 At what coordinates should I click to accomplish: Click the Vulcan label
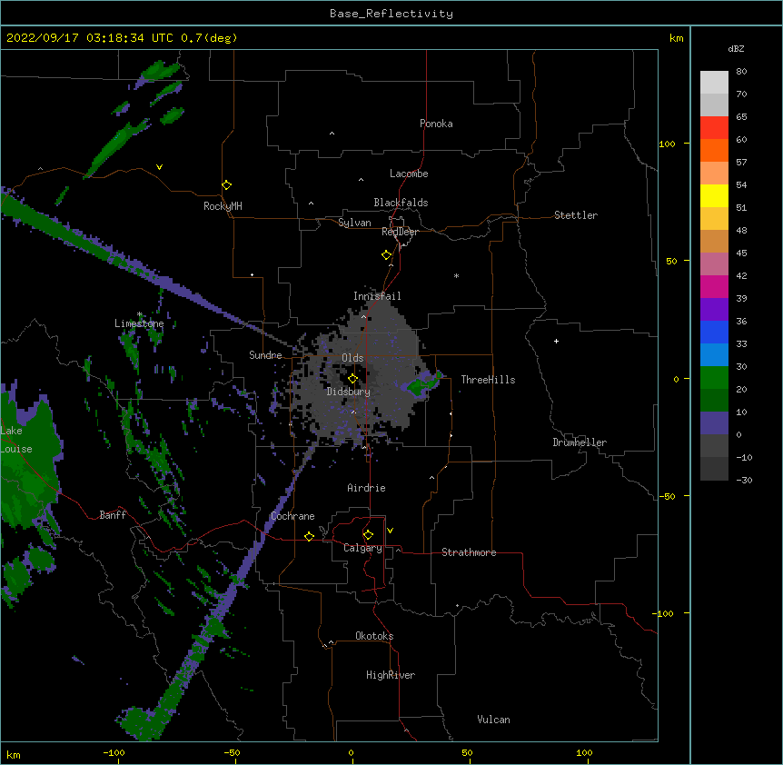[x=493, y=720]
